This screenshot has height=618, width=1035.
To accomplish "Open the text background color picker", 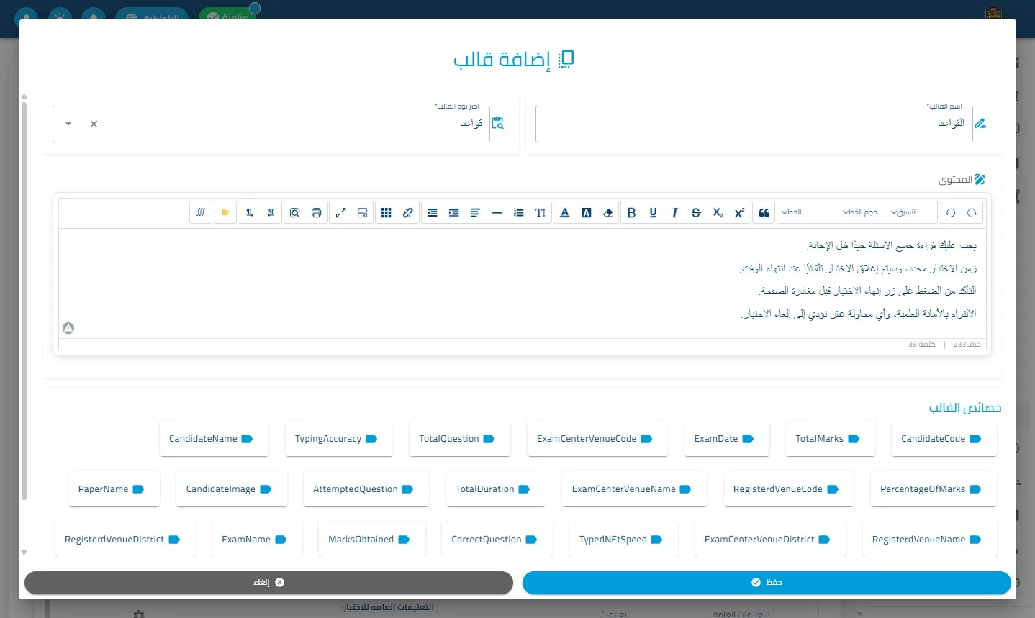I will pos(587,213).
